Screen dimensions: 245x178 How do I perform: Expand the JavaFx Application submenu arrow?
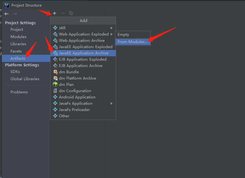[x=111, y=103]
